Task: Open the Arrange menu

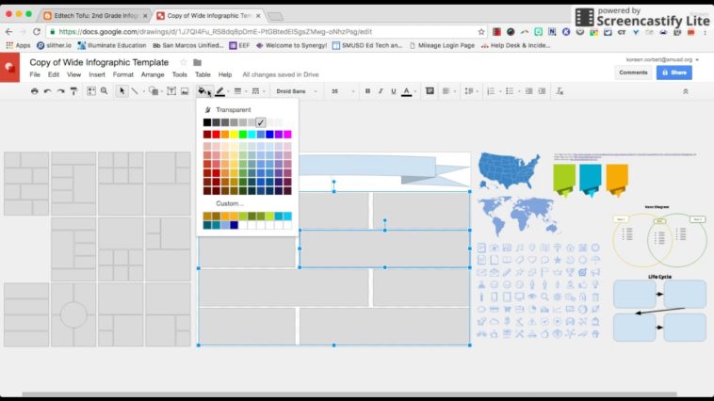Action: pos(153,74)
